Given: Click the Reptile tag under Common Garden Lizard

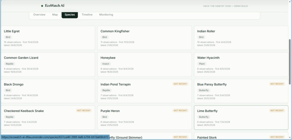Looking at the screenshot, I should pyautogui.click(x=9, y=64).
